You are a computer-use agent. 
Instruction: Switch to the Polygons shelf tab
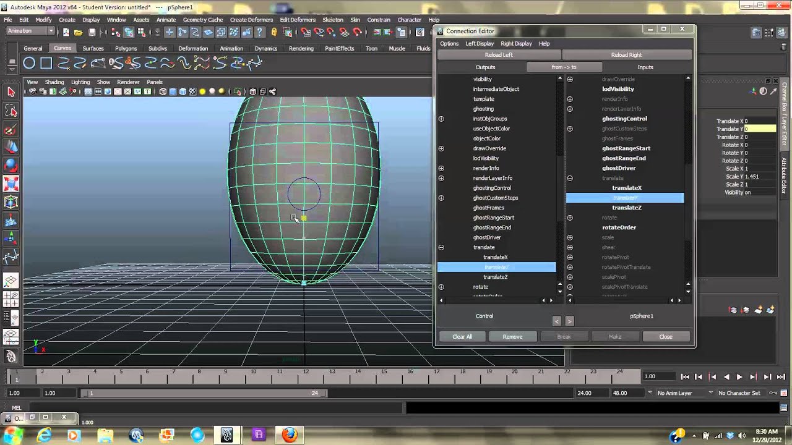coord(126,48)
